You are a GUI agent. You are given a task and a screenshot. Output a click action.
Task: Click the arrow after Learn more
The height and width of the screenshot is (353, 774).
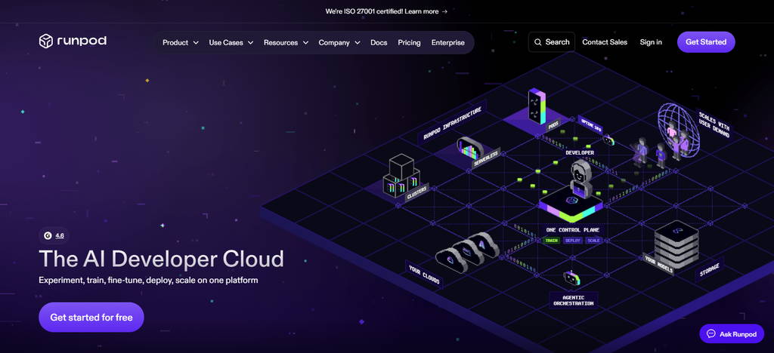point(444,11)
